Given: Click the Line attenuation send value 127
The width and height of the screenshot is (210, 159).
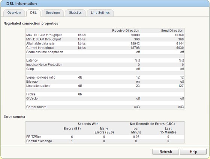Looking at the screenshot, I should 181,86.
